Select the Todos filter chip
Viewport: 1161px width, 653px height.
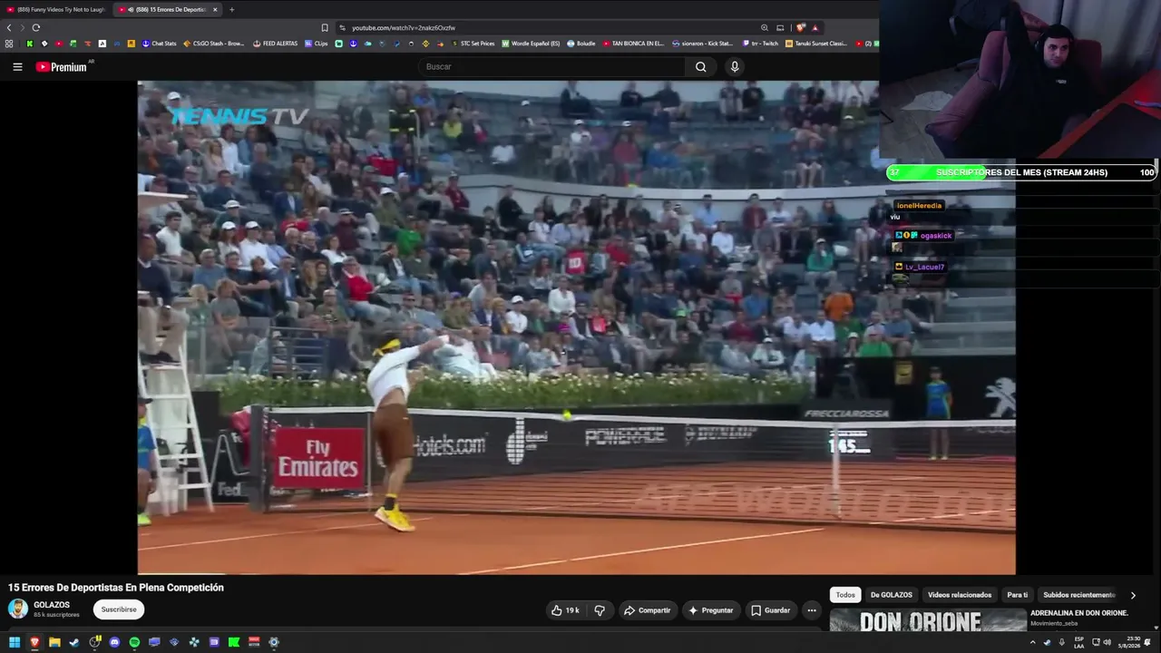click(x=845, y=595)
